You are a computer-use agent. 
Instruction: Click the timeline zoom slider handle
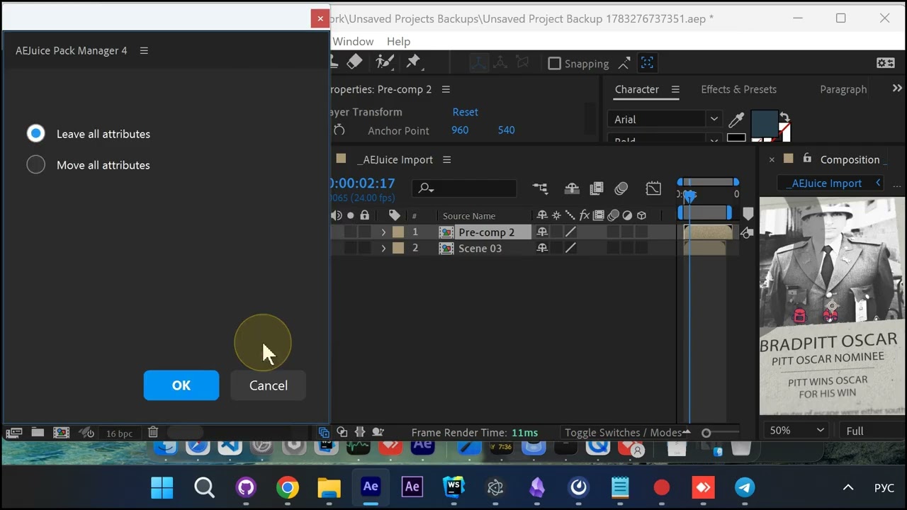click(x=706, y=433)
